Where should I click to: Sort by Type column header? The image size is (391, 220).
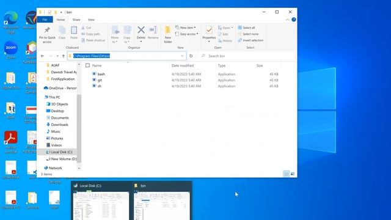click(x=222, y=65)
